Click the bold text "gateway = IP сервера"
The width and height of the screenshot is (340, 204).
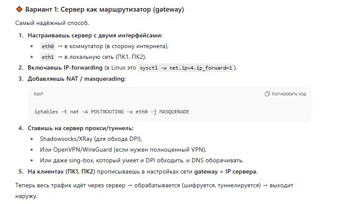(225, 172)
